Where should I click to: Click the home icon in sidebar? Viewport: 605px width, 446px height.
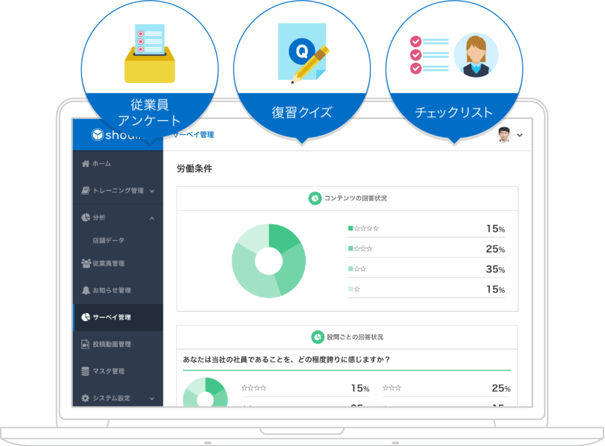86,164
